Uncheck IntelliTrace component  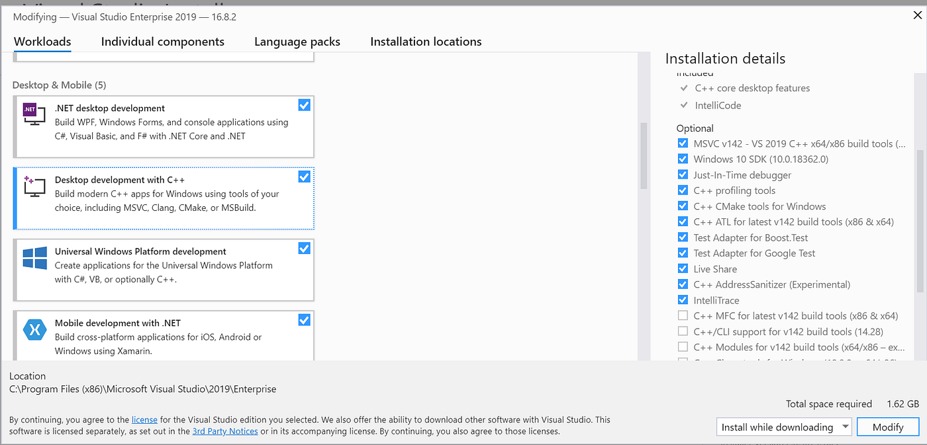coord(683,300)
